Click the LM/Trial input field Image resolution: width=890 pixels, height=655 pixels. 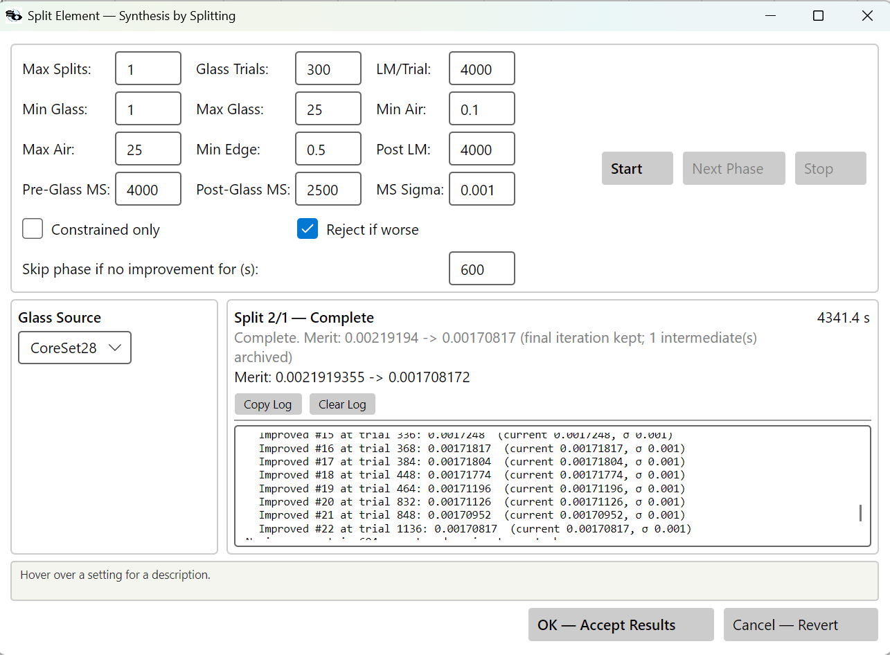coord(482,69)
